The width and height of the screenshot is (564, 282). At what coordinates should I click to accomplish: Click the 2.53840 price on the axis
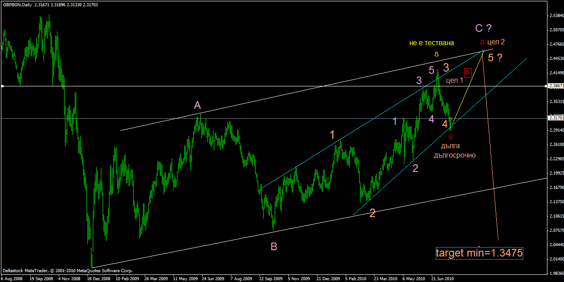(x=556, y=16)
